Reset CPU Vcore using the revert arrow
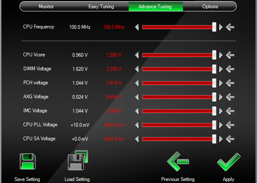Screen dimensions: 257x183 [x=230, y=55]
